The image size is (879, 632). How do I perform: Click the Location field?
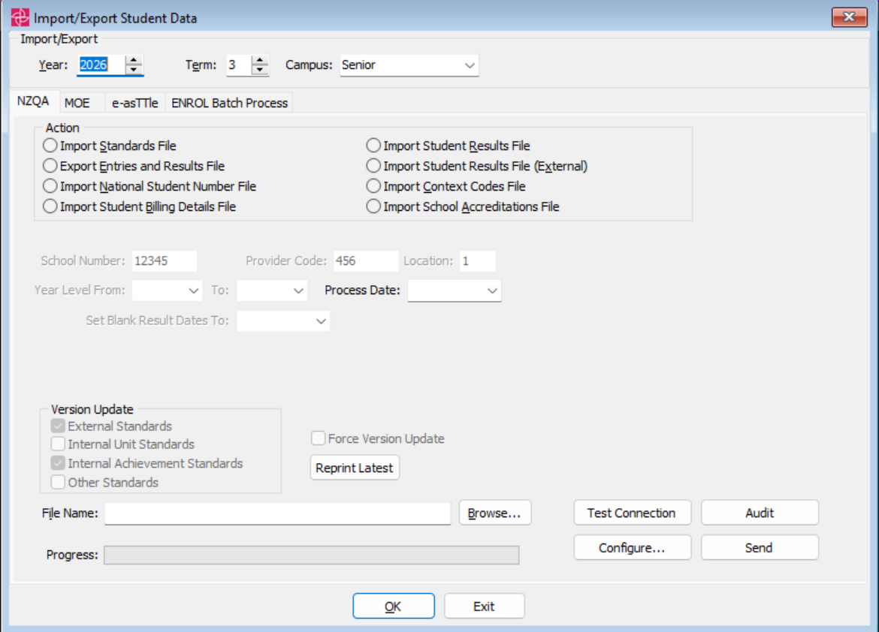tap(478, 261)
